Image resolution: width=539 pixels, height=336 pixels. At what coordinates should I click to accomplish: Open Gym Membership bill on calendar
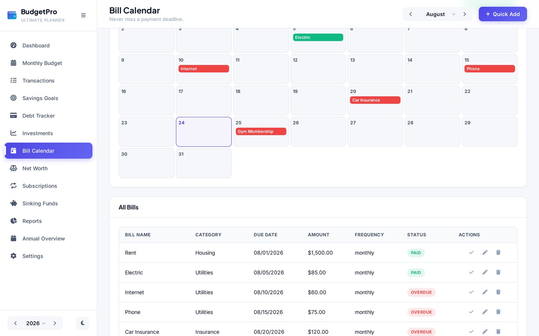tap(261, 132)
